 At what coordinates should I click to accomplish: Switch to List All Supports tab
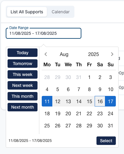pyautogui.click(x=27, y=12)
